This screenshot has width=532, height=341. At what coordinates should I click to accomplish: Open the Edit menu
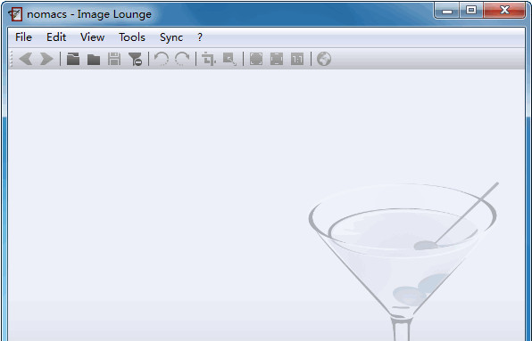pyautogui.click(x=56, y=37)
